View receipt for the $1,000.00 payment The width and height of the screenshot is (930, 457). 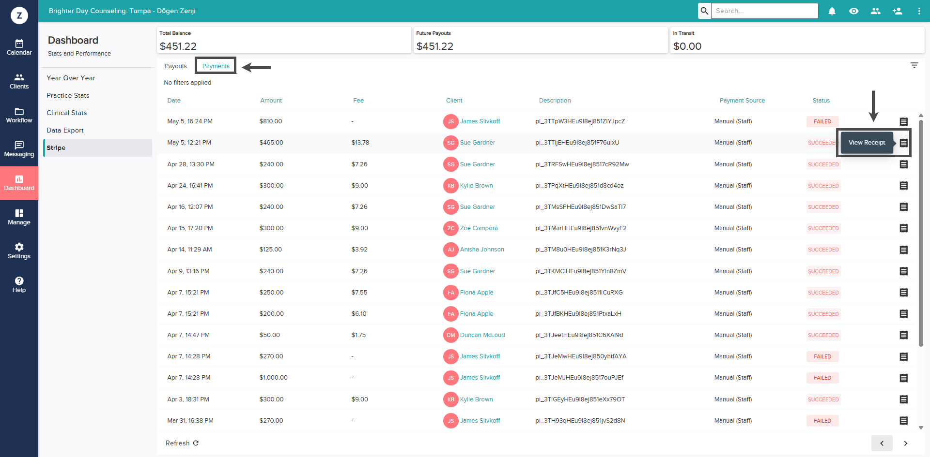[x=904, y=378]
